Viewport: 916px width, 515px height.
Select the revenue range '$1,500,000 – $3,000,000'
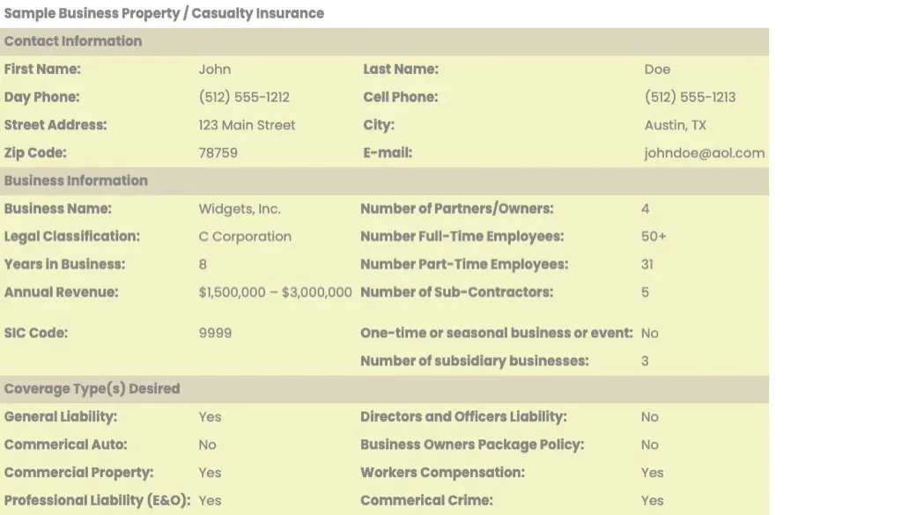pyautogui.click(x=275, y=292)
